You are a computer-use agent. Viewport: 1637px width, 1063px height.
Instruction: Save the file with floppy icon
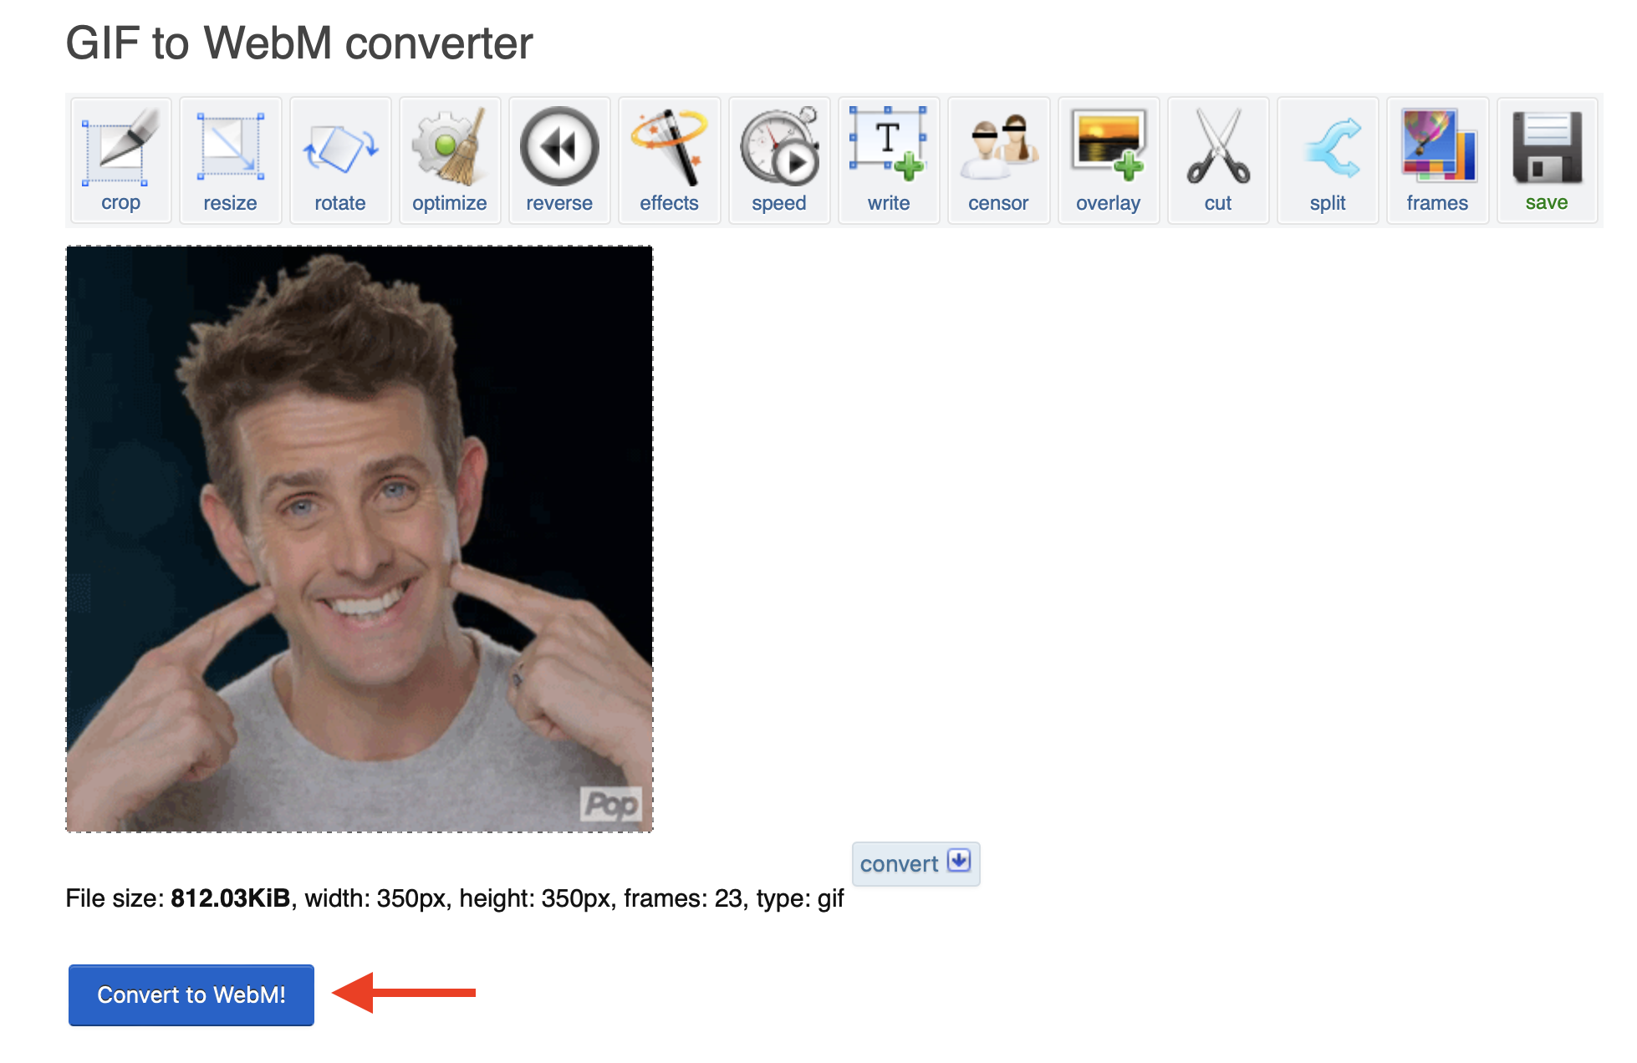[x=1547, y=147]
